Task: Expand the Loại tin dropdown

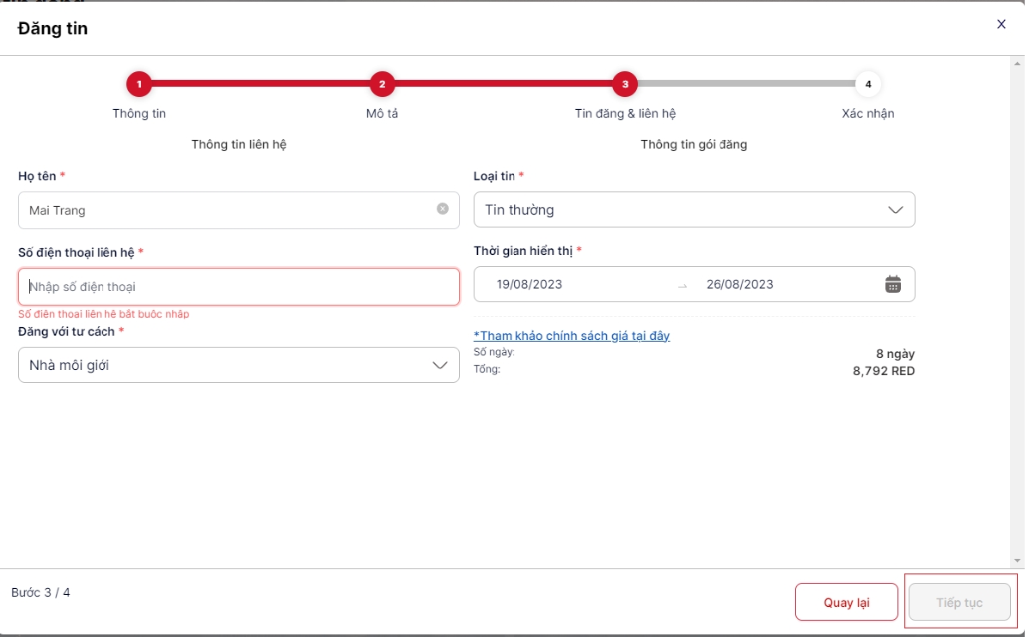Action: (693, 209)
